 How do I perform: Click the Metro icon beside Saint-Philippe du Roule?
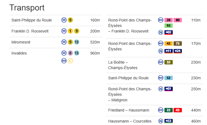[64, 20]
